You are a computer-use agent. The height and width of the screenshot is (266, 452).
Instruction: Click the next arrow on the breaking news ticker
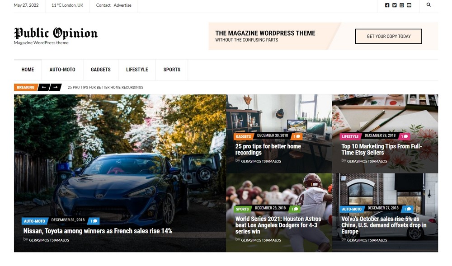click(x=55, y=87)
